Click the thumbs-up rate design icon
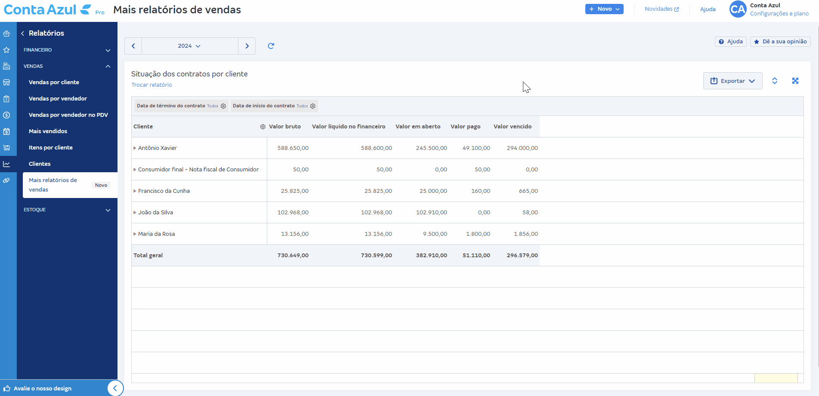 coord(7,388)
